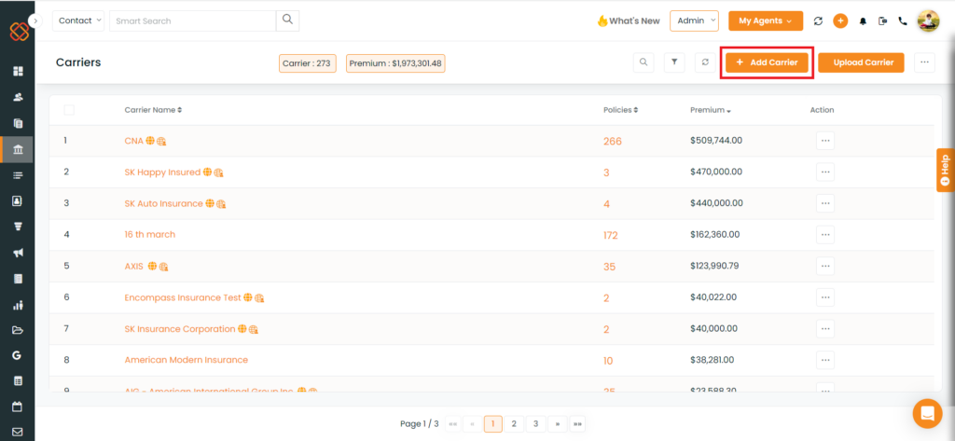Open What's New announcements

[x=628, y=21]
